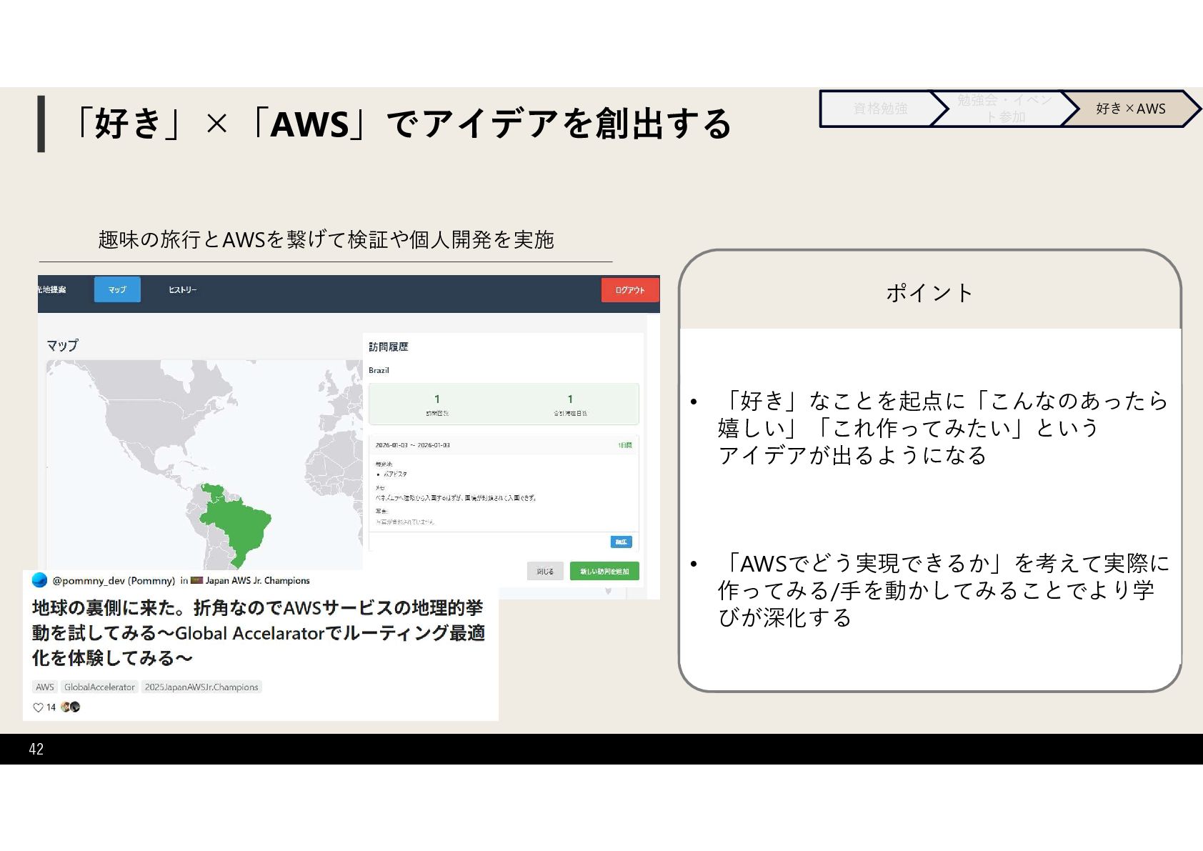Click the マップ section heading
Viewport: 1203px width, 851px height.
tap(62, 345)
